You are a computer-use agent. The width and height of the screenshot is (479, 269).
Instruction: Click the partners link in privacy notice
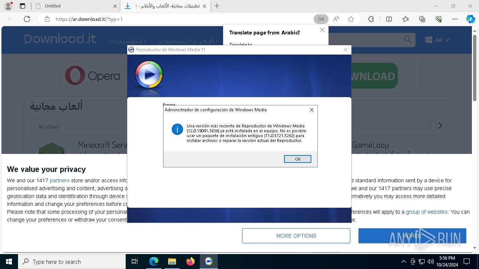click(60, 180)
